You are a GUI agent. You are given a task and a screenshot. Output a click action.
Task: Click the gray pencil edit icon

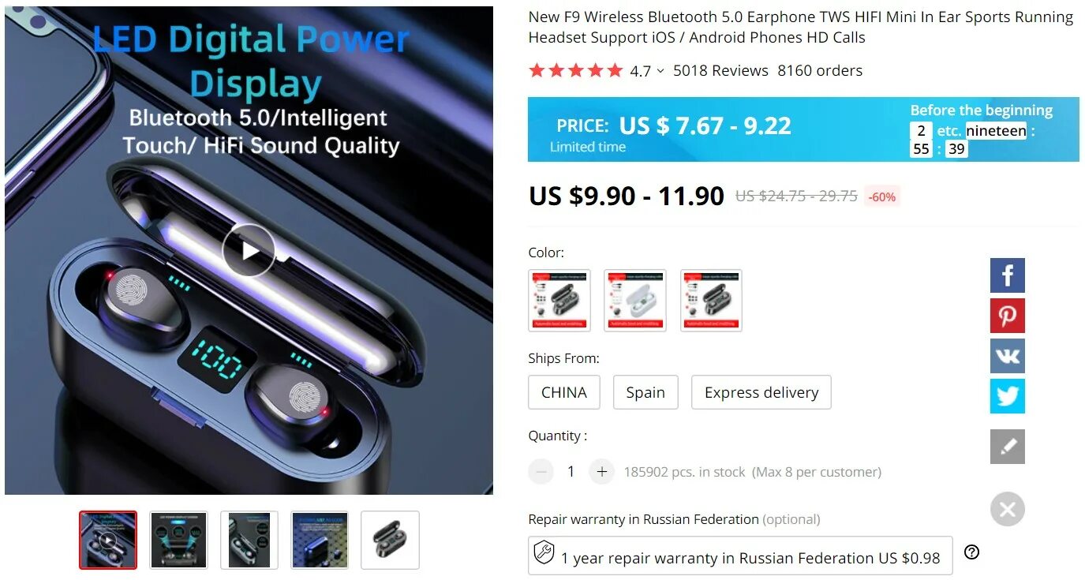click(x=1008, y=447)
